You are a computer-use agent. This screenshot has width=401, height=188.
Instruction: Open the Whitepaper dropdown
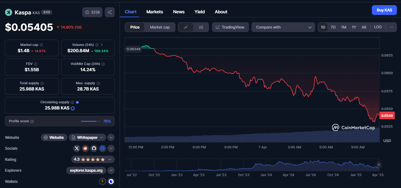click(x=87, y=137)
